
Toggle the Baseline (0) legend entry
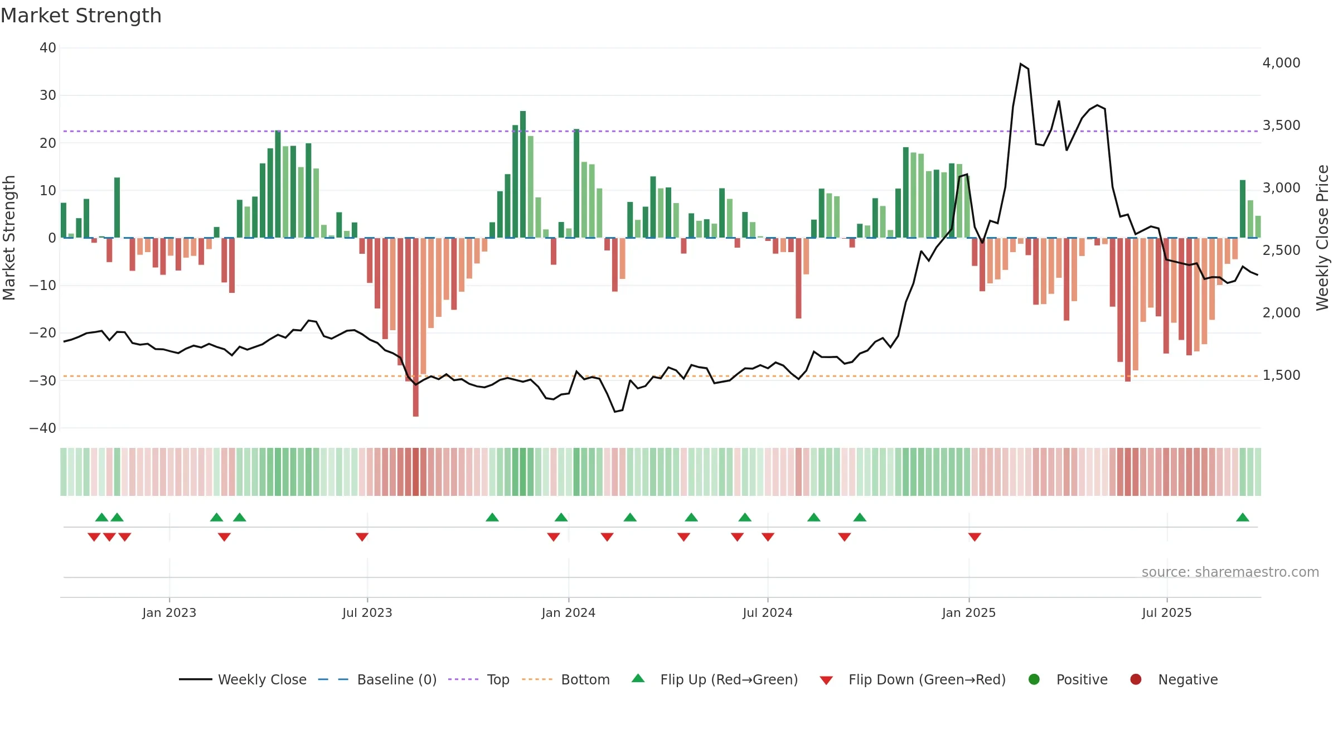[377, 679]
